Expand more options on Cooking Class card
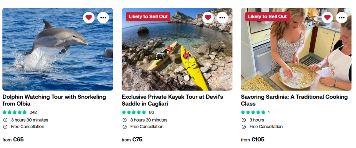The width and height of the screenshot is (356, 148). [x=341, y=17]
